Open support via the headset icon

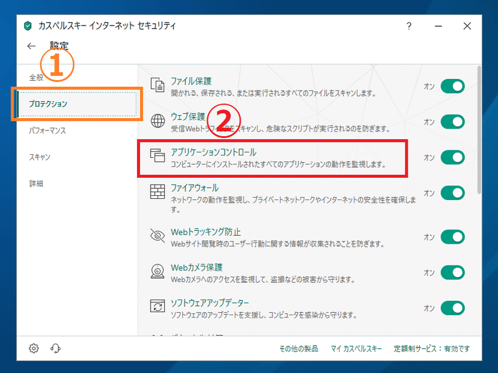[x=55, y=348]
